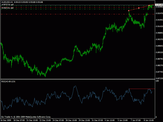The width and height of the screenshot is (163, 122).
Task: Click the 0.92470 price axis label
Action: coord(159,13)
